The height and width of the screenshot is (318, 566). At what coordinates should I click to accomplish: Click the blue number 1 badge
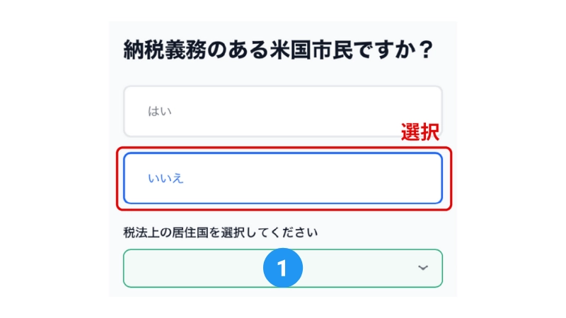pos(282,268)
